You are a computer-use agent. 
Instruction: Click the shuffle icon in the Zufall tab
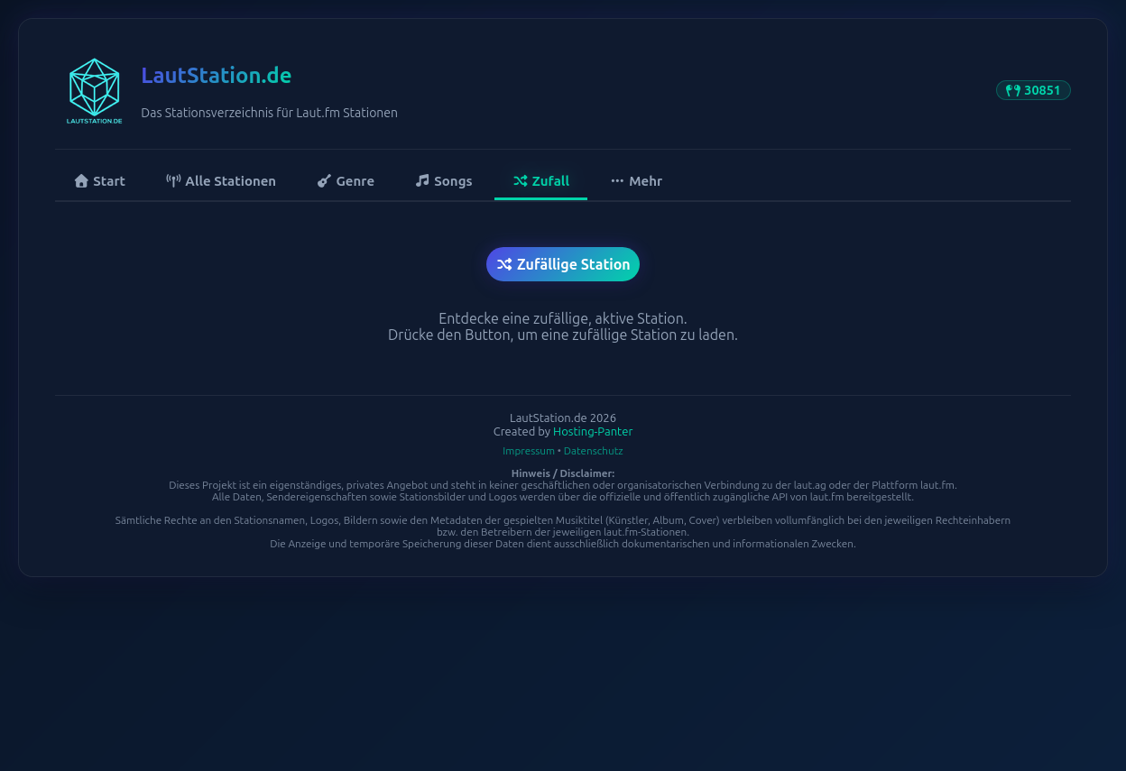[521, 180]
